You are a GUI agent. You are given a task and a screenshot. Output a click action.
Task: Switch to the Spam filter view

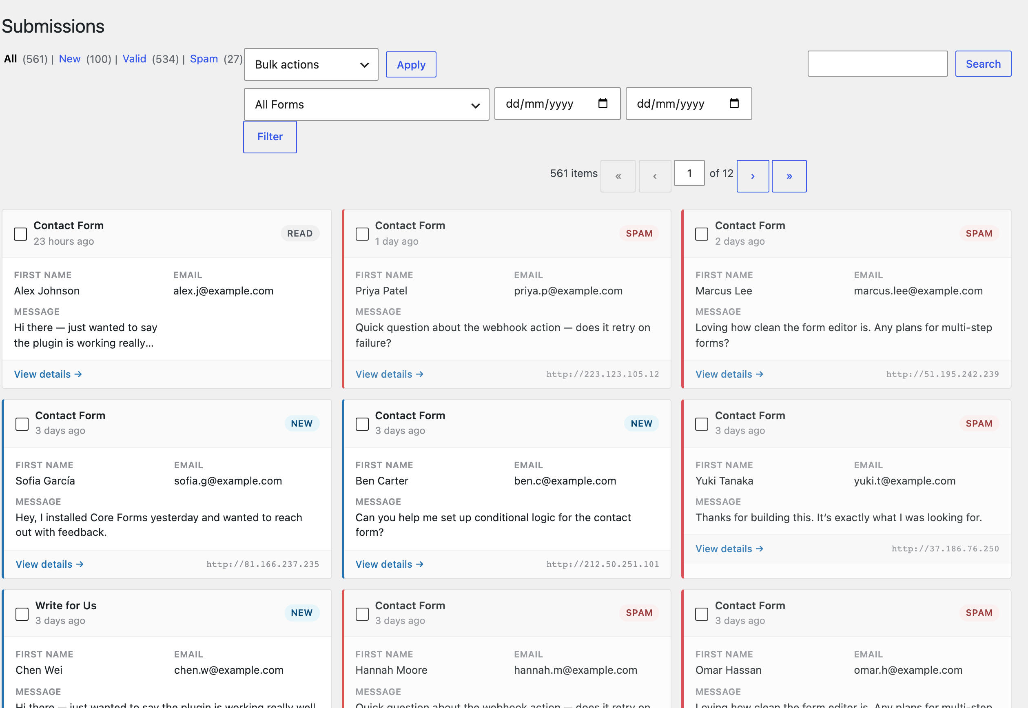point(204,59)
